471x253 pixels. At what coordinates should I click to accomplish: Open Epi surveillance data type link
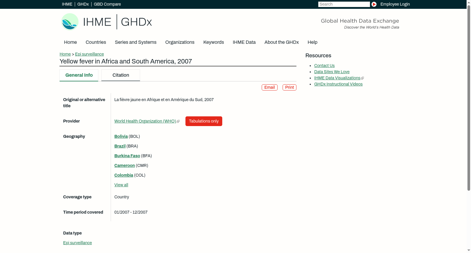click(77, 243)
